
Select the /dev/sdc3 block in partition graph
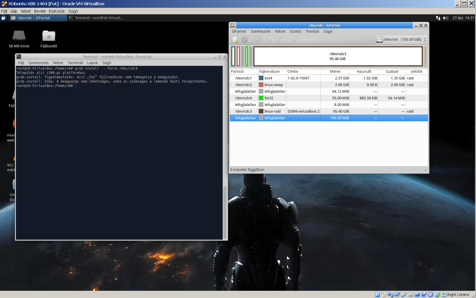coord(338,56)
